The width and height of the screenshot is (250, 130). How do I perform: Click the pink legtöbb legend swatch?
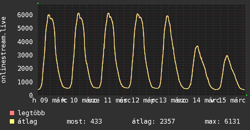pyautogui.click(x=12, y=113)
